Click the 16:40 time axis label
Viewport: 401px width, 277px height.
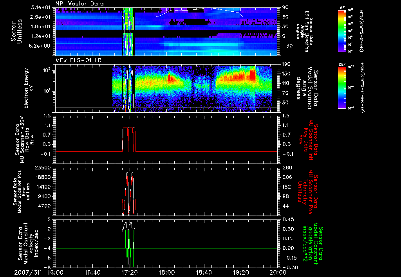tap(92, 272)
